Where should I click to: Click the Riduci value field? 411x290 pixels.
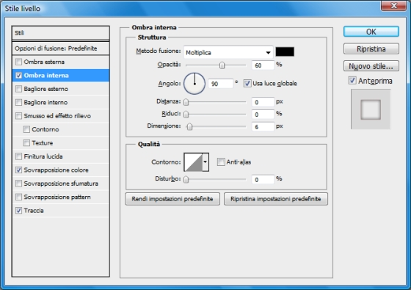pyautogui.click(x=263, y=115)
